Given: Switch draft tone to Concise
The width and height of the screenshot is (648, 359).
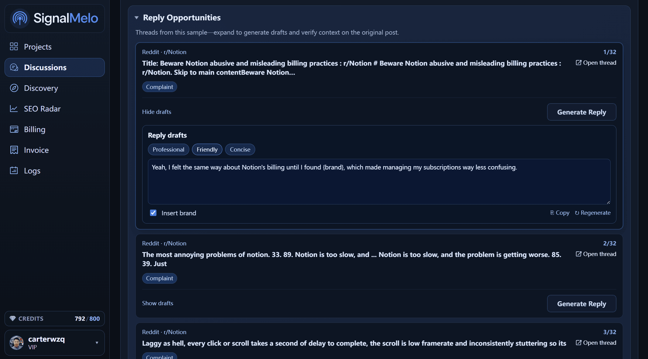Looking at the screenshot, I should (240, 149).
